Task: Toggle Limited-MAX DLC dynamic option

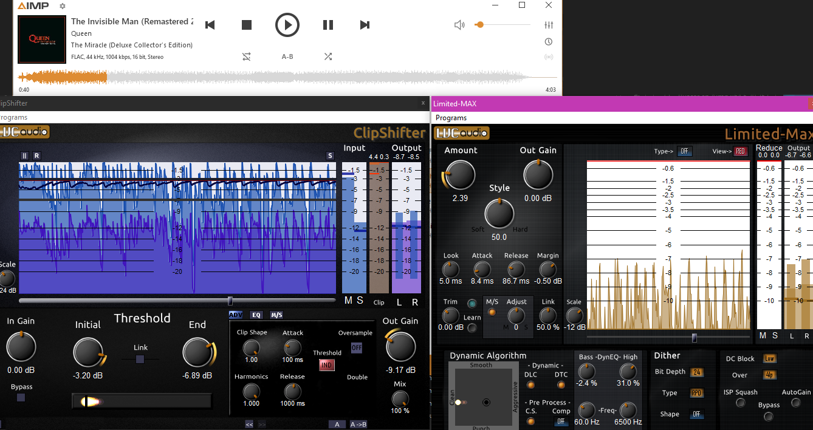Action: pyautogui.click(x=531, y=384)
